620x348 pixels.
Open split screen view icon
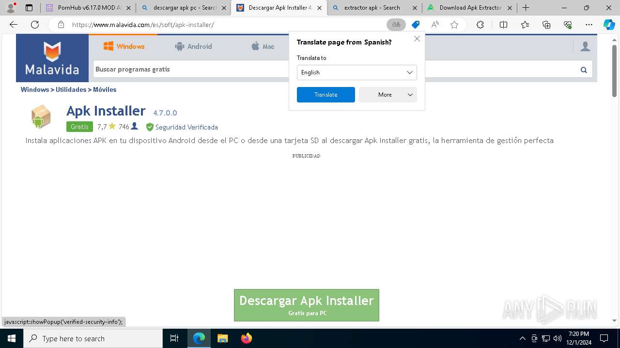[x=503, y=25]
